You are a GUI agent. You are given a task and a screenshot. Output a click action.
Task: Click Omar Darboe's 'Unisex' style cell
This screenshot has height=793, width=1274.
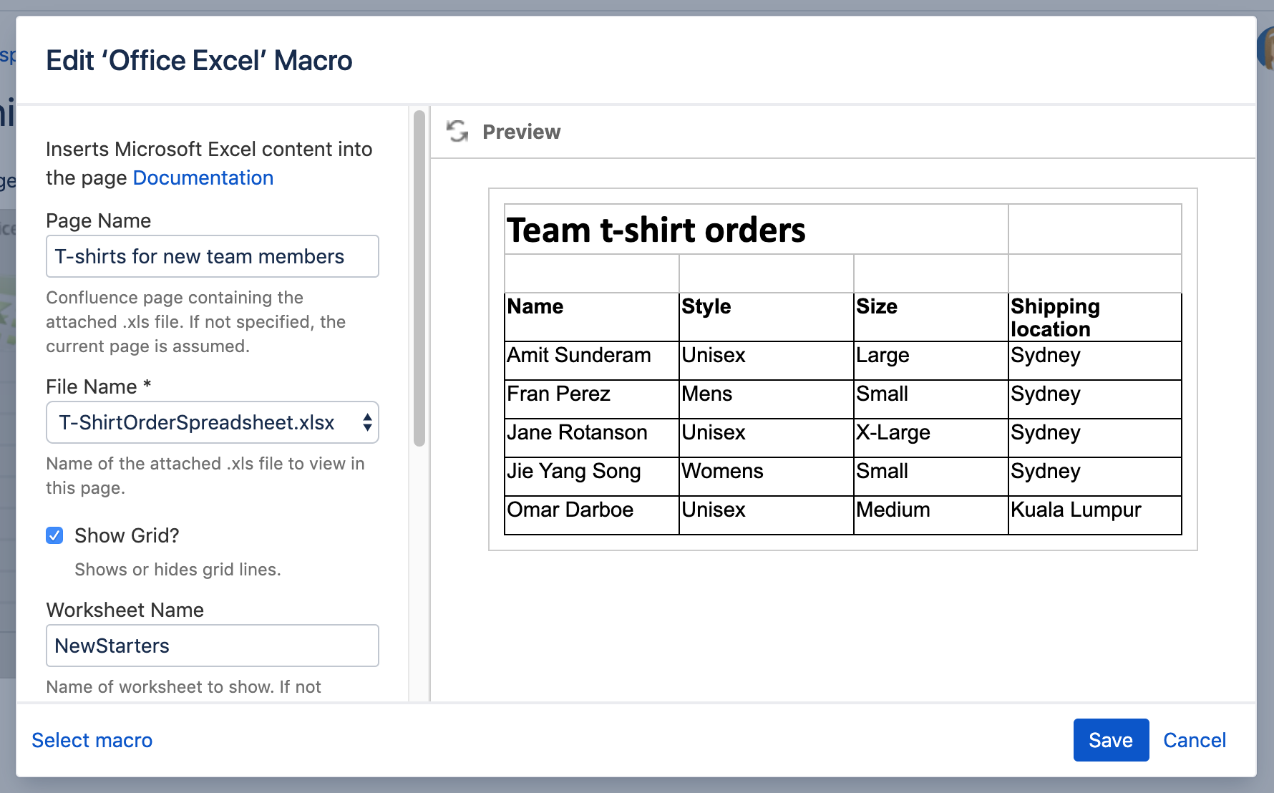[767, 515]
